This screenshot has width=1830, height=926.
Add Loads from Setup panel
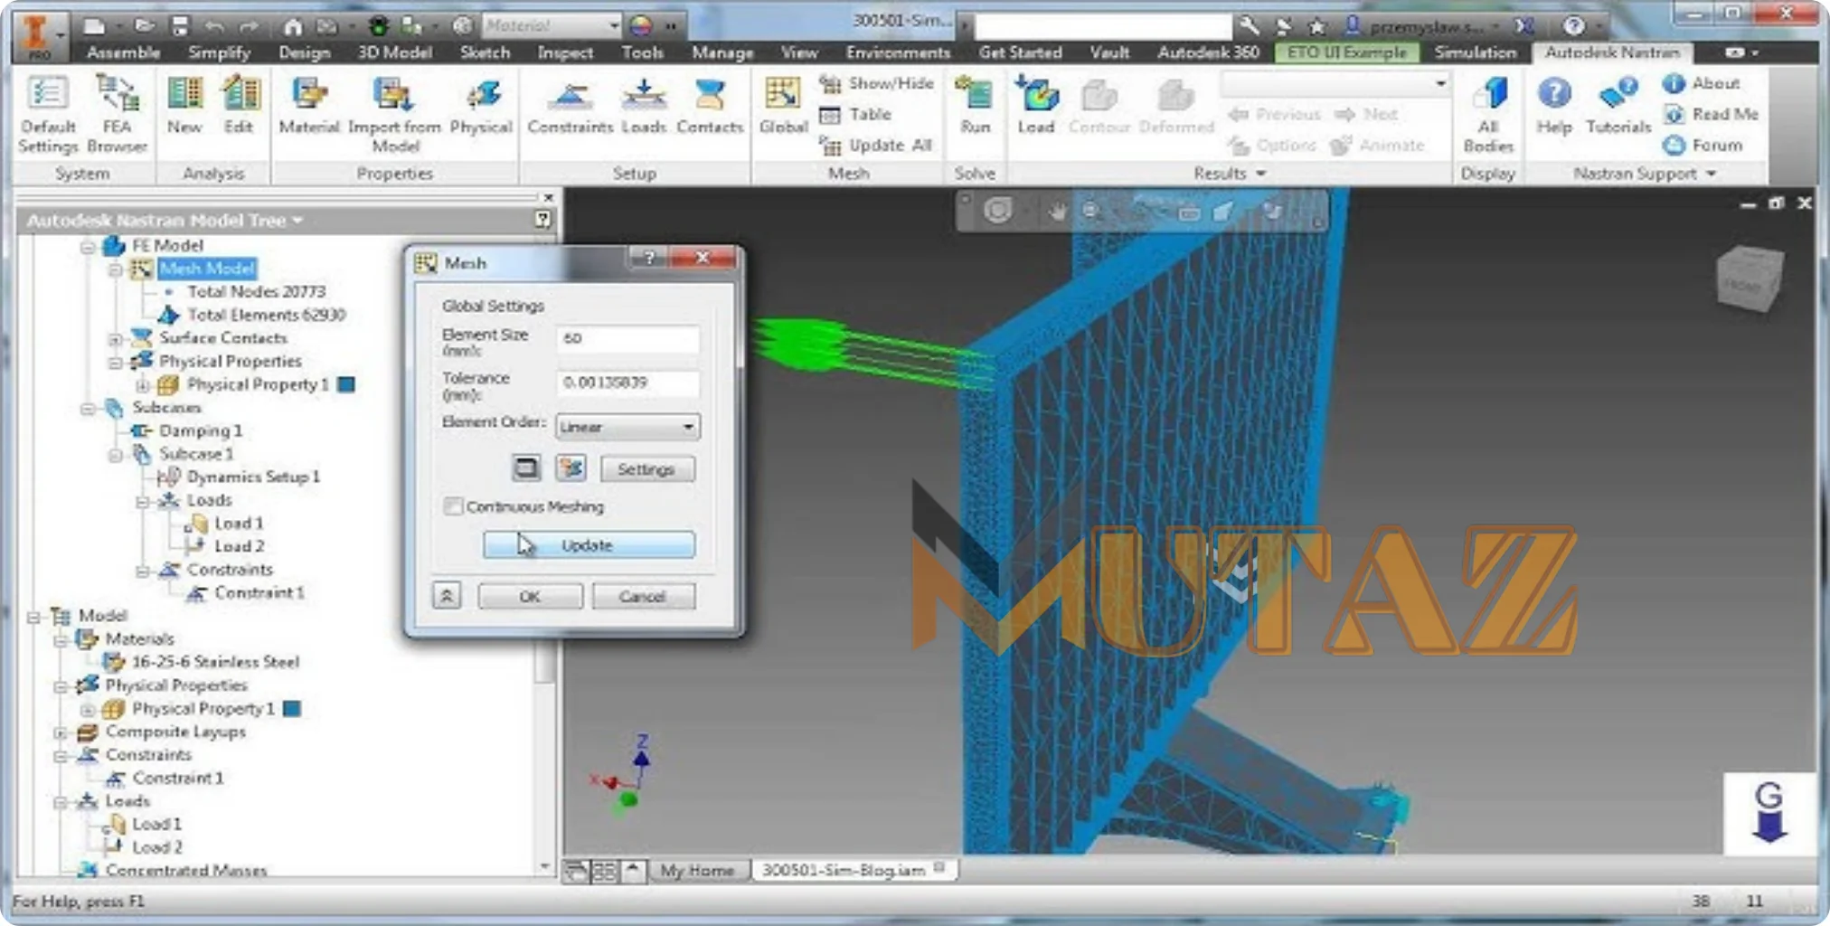click(644, 105)
